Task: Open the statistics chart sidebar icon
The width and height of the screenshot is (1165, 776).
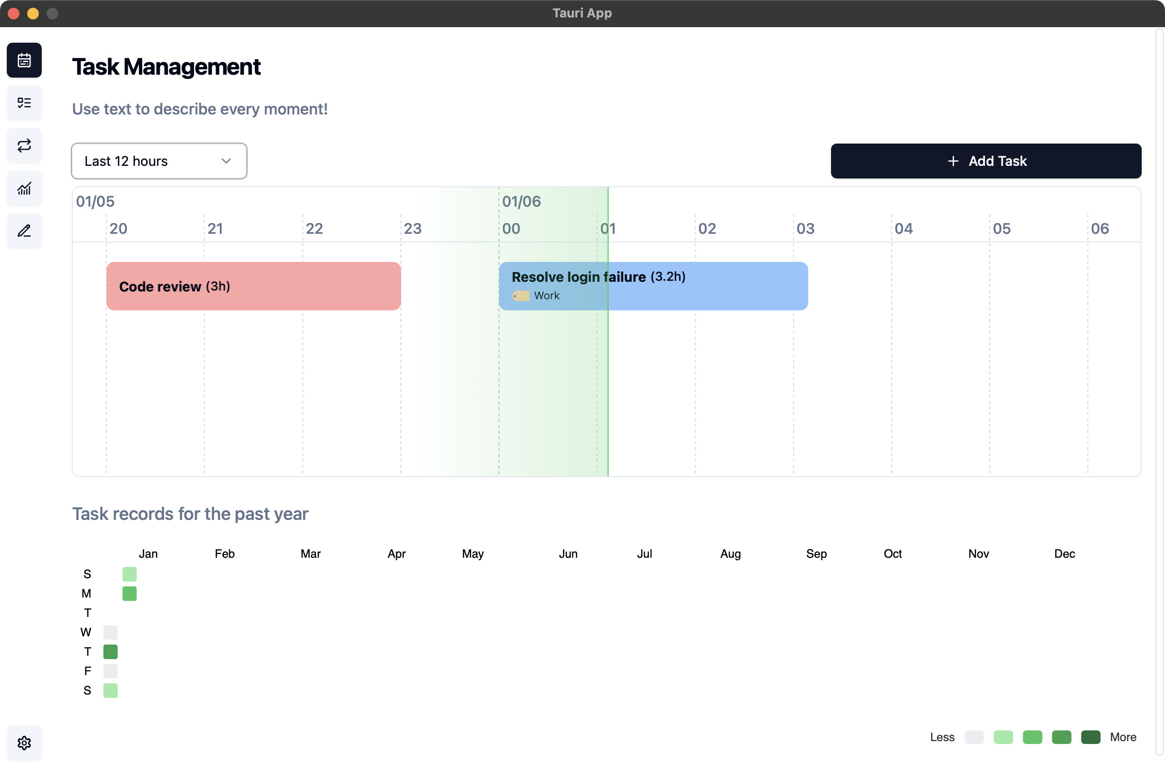Action: [x=24, y=189]
